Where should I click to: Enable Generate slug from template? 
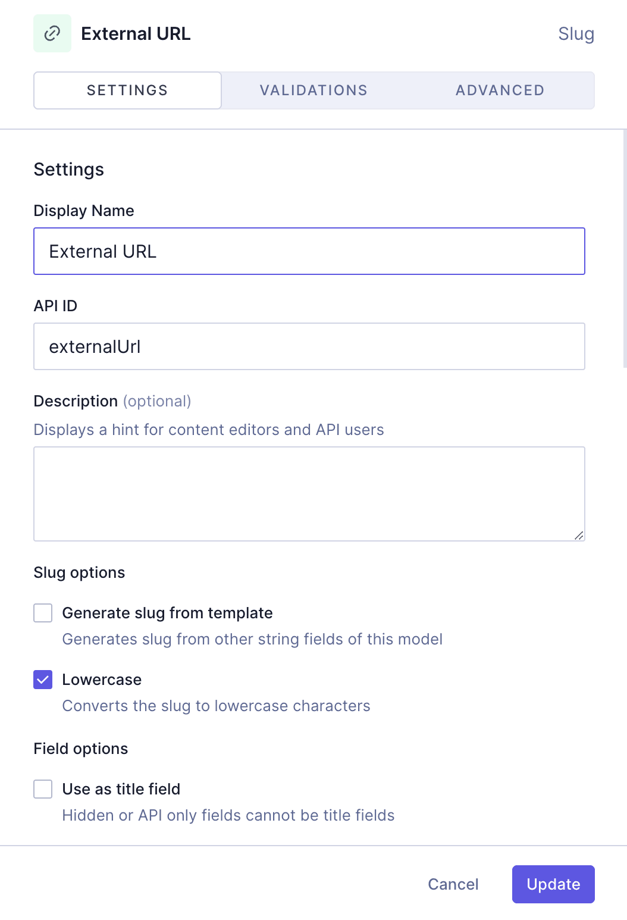point(42,613)
